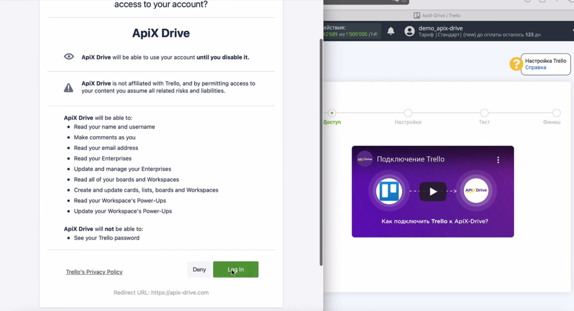574x311 pixels.
Task: Click the yellow question mark help icon
Action: (516, 64)
